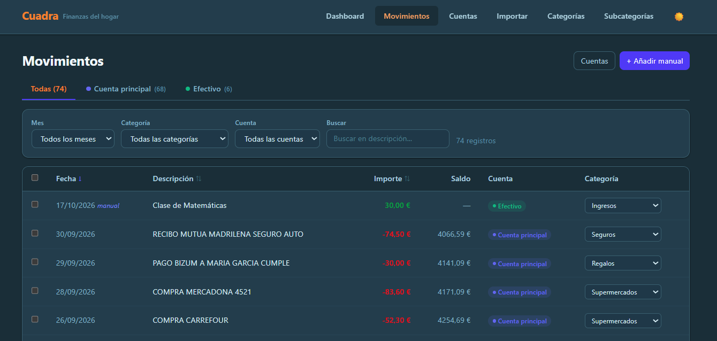Change category for COMPRA MERCADONA 4521

tap(623, 292)
